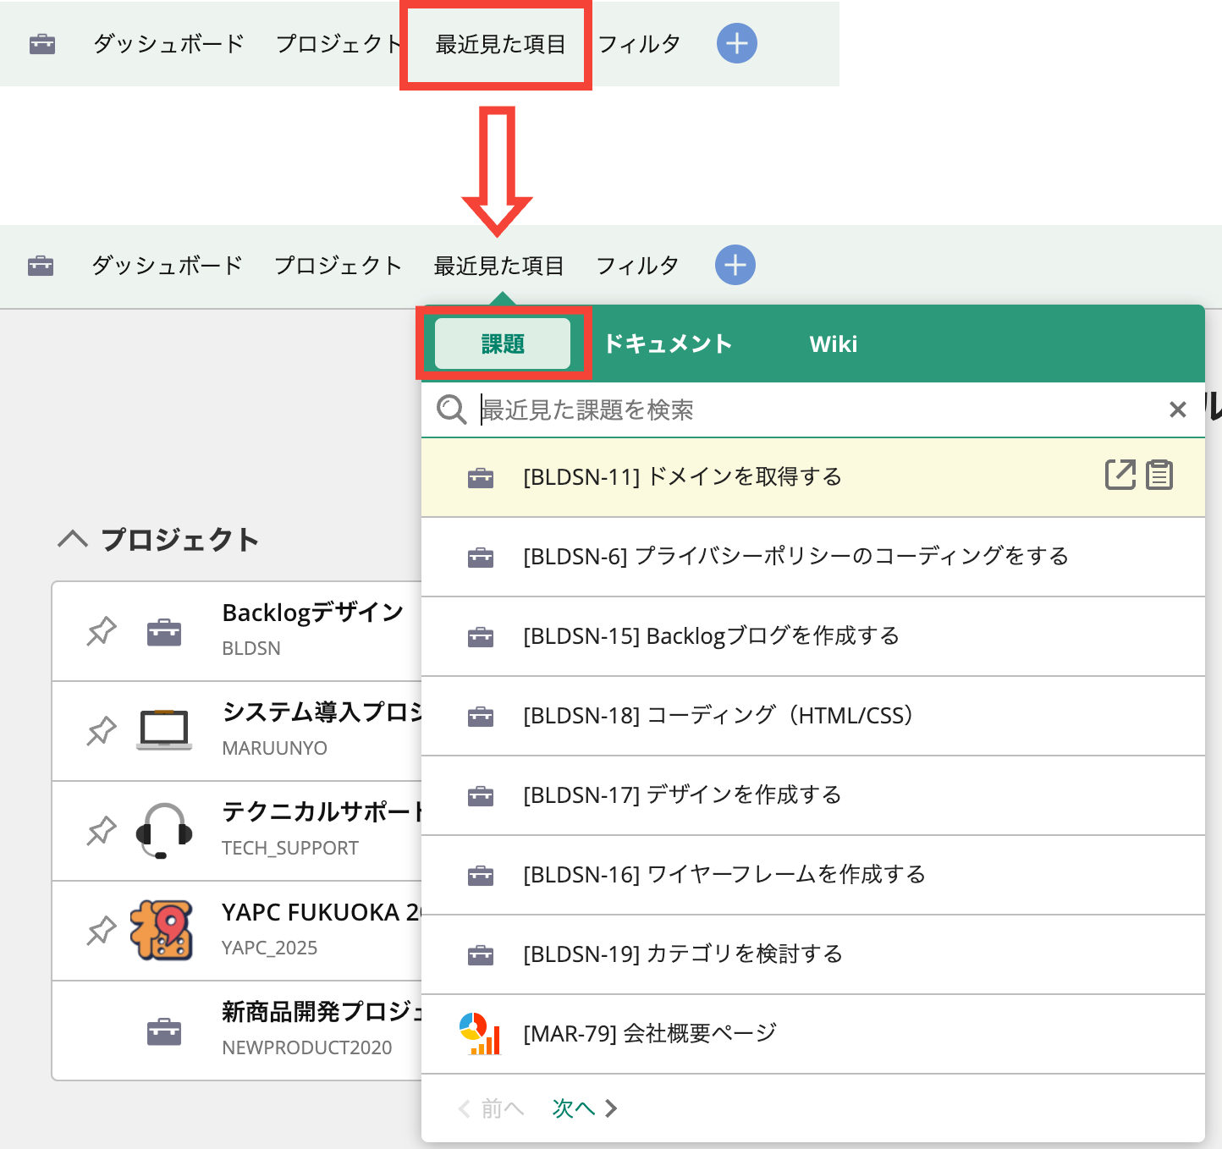The width and height of the screenshot is (1222, 1149).
Task: Click the NEWPRODUCT2020 project key text
Action: tap(306, 1047)
